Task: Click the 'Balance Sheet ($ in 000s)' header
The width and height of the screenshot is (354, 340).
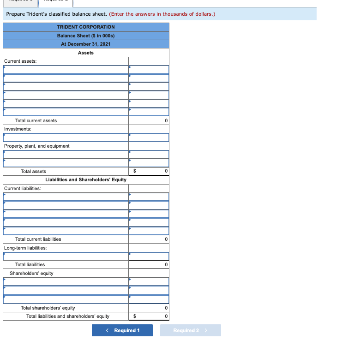Action: pos(86,36)
